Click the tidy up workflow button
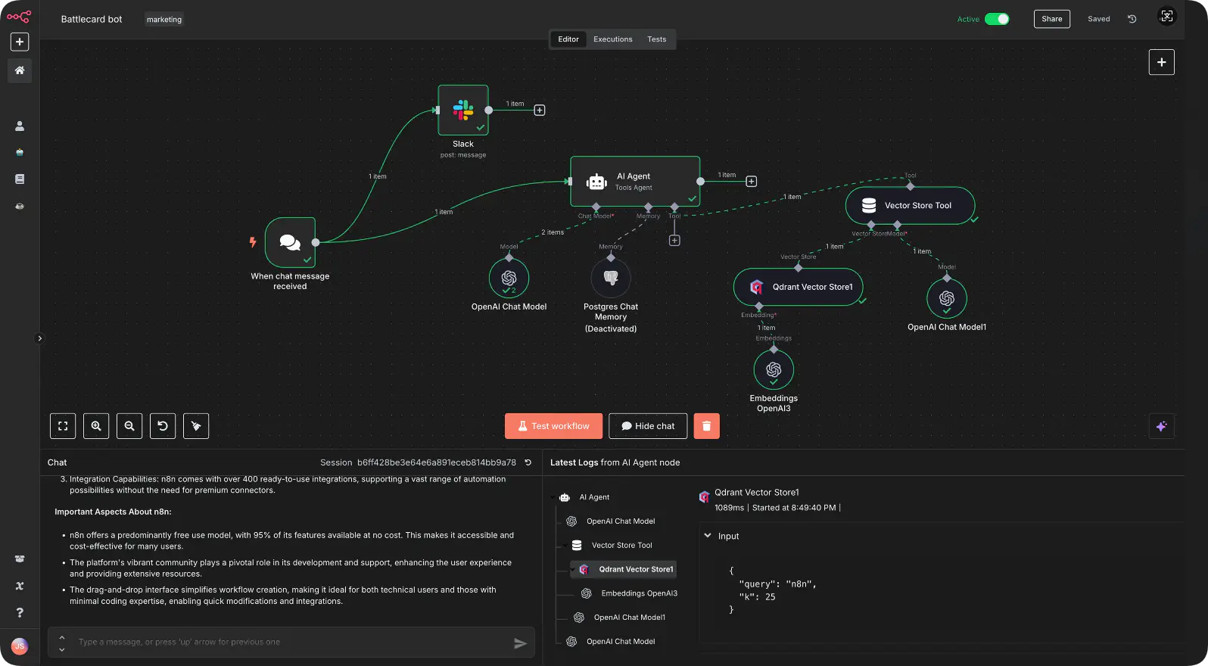1208x666 pixels. click(x=196, y=426)
